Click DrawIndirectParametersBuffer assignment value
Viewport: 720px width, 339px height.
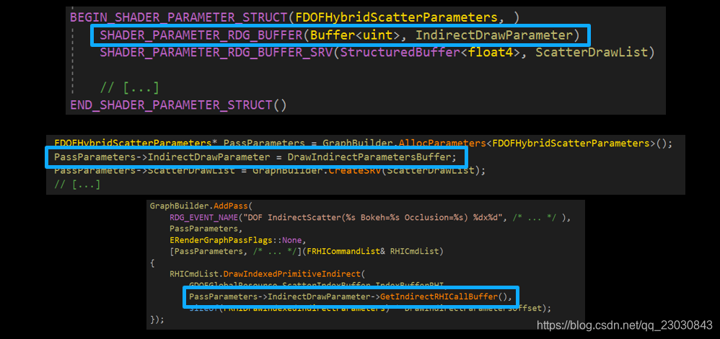tap(370, 157)
